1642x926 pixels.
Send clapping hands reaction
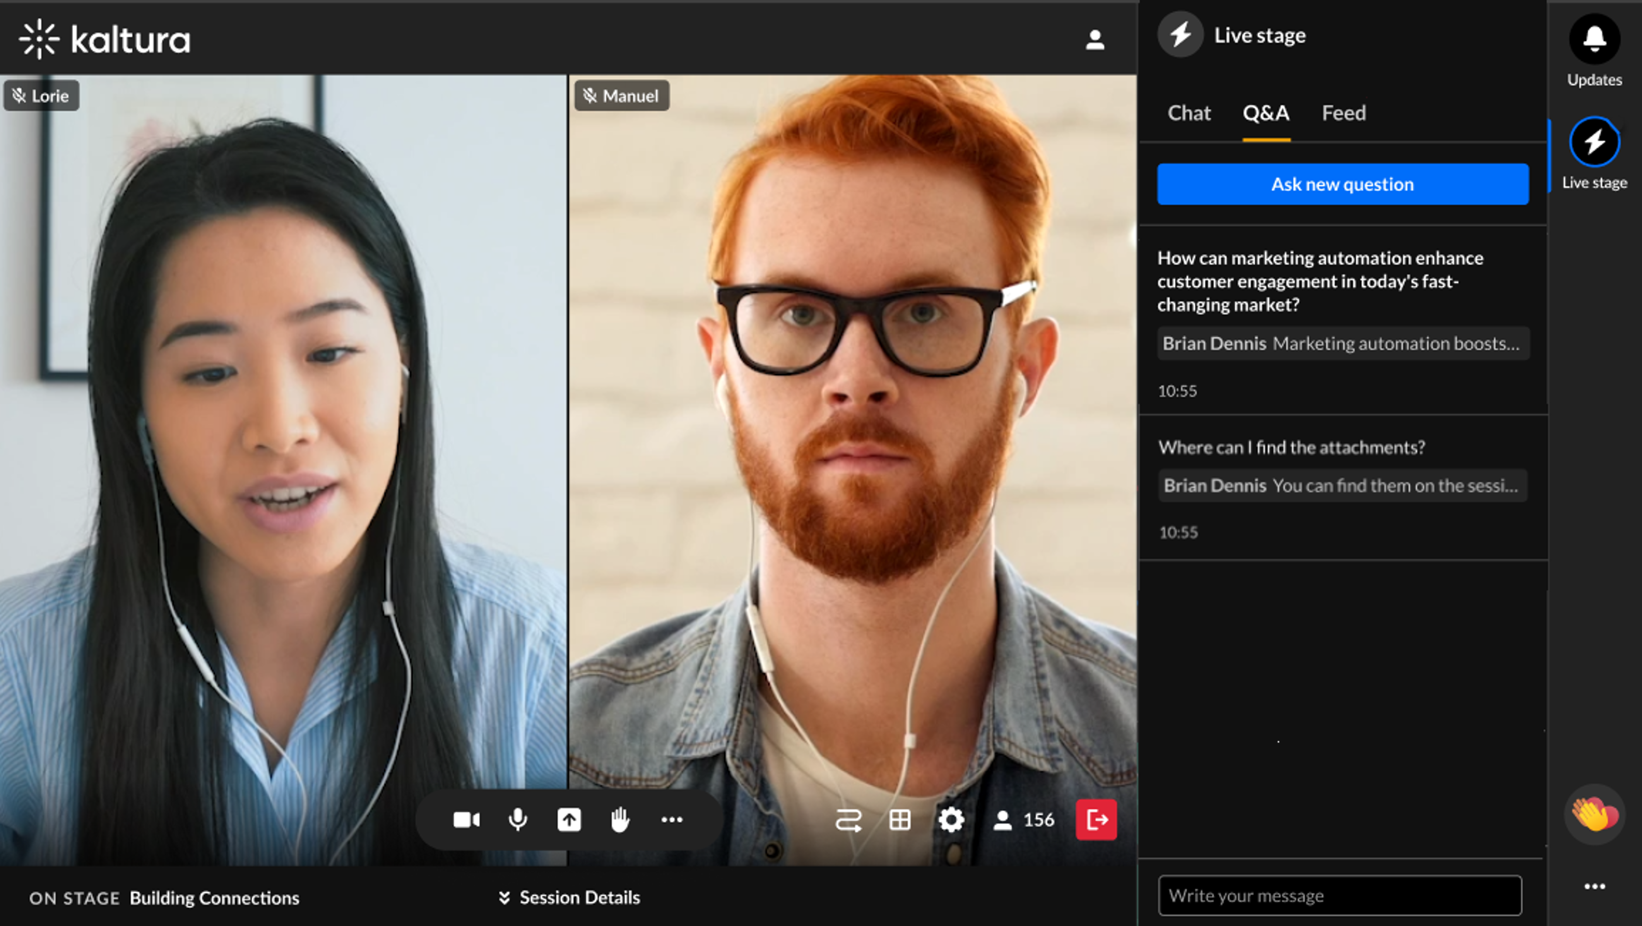tap(1594, 815)
